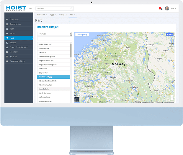This screenshot has height=155, width=183.
Task: Expand the Alley Bygg dropdown
Action: [71, 34]
